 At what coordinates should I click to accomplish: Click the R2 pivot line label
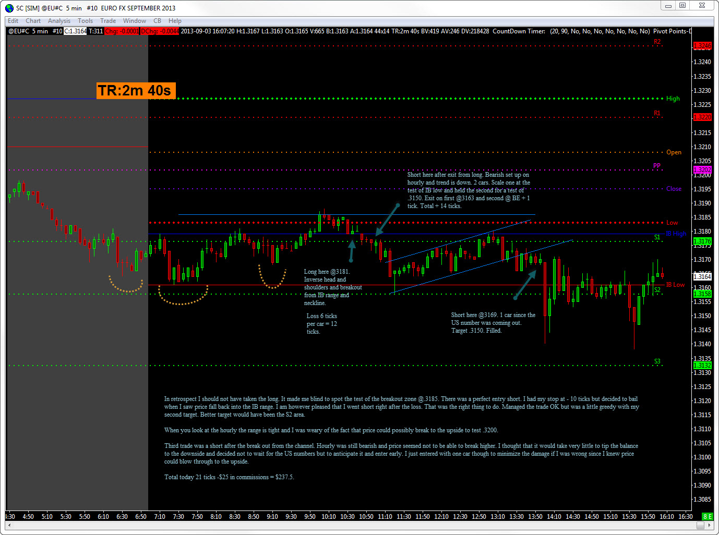coord(657,42)
